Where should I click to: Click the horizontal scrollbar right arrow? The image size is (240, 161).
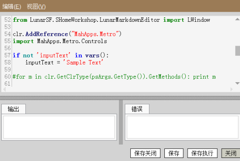click(x=231, y=89)
